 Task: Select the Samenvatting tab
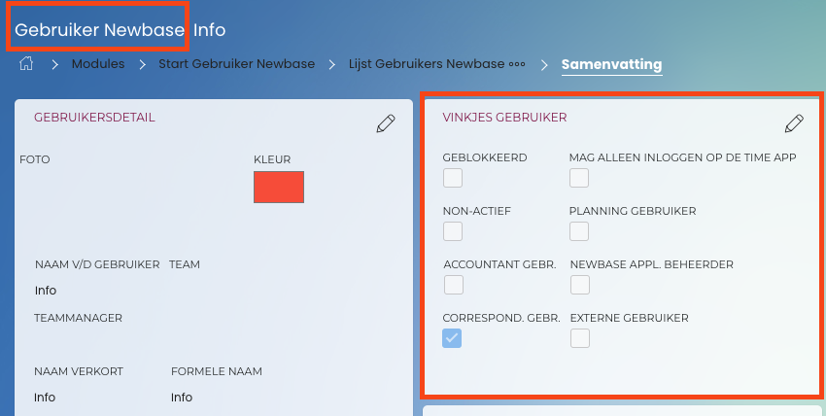[x=611, y=65]
